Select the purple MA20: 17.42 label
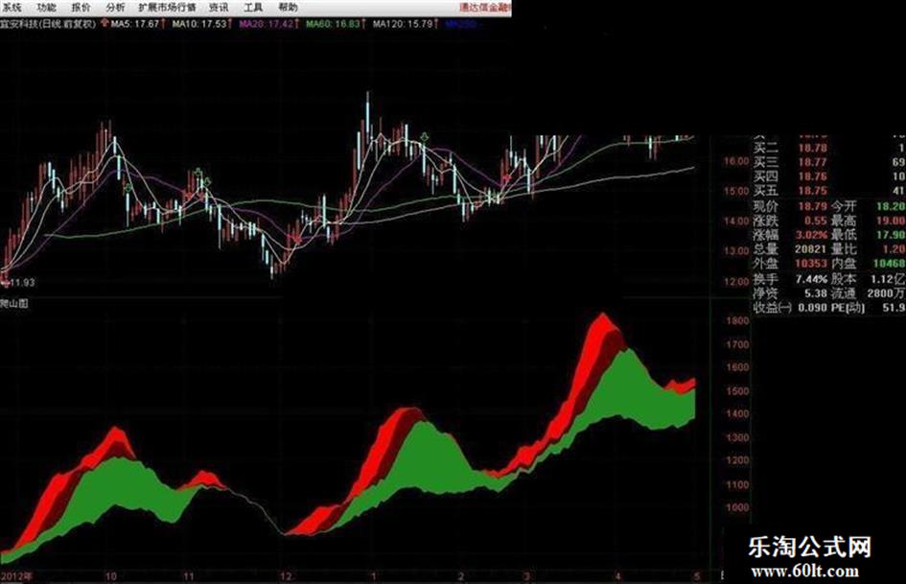The height and width of the screenshot is (584, 906). click(267, 24)
